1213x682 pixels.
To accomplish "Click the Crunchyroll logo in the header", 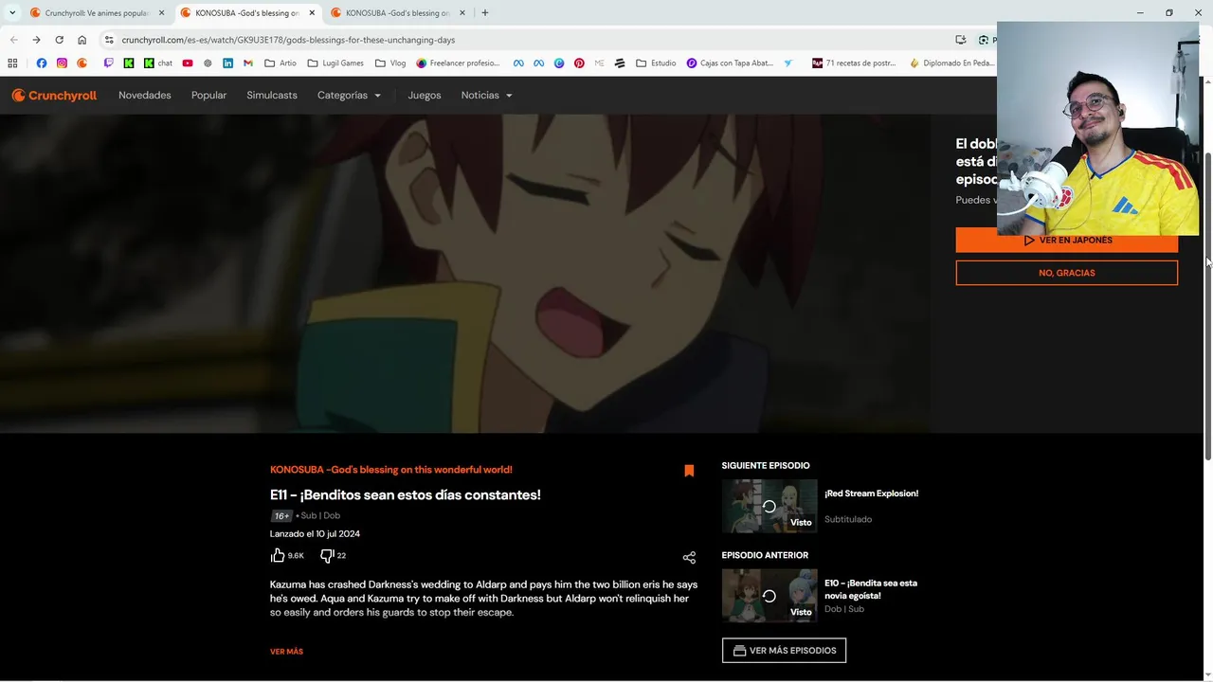I will [x=54, y=96].
